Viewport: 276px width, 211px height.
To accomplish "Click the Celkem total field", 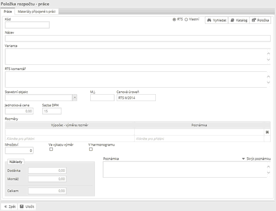I will click(47, 191).
